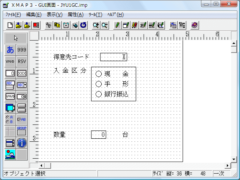Click the vertical scrollbar up arrow
This screenshot has height=180, width=240.
(x=234, y=43)
